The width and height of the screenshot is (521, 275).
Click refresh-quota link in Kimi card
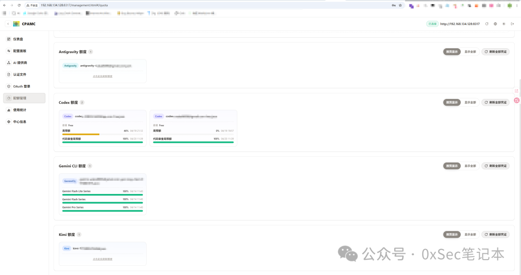tap(102, 259)
